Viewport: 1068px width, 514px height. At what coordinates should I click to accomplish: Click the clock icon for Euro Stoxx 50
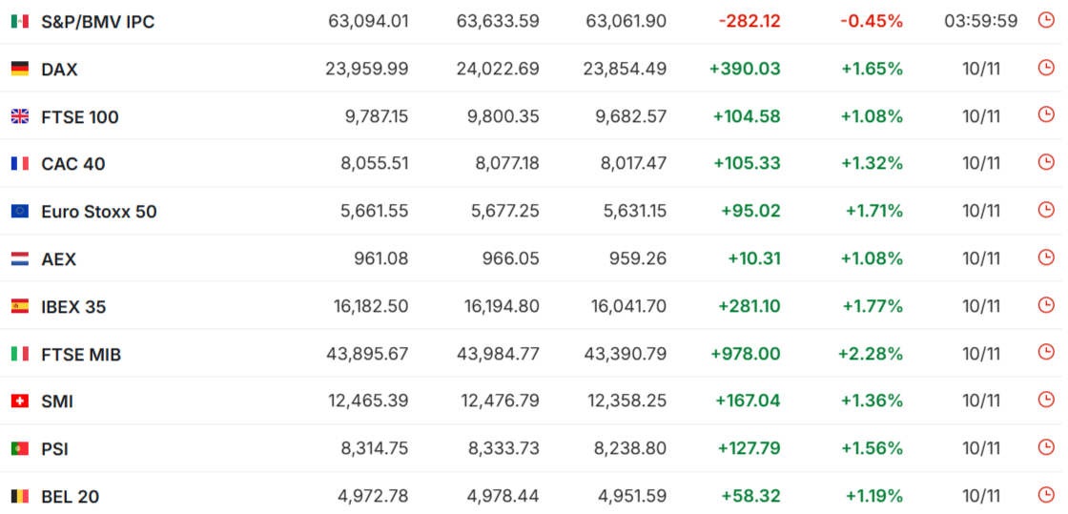pyautogui.click(x=1046, y=211)
